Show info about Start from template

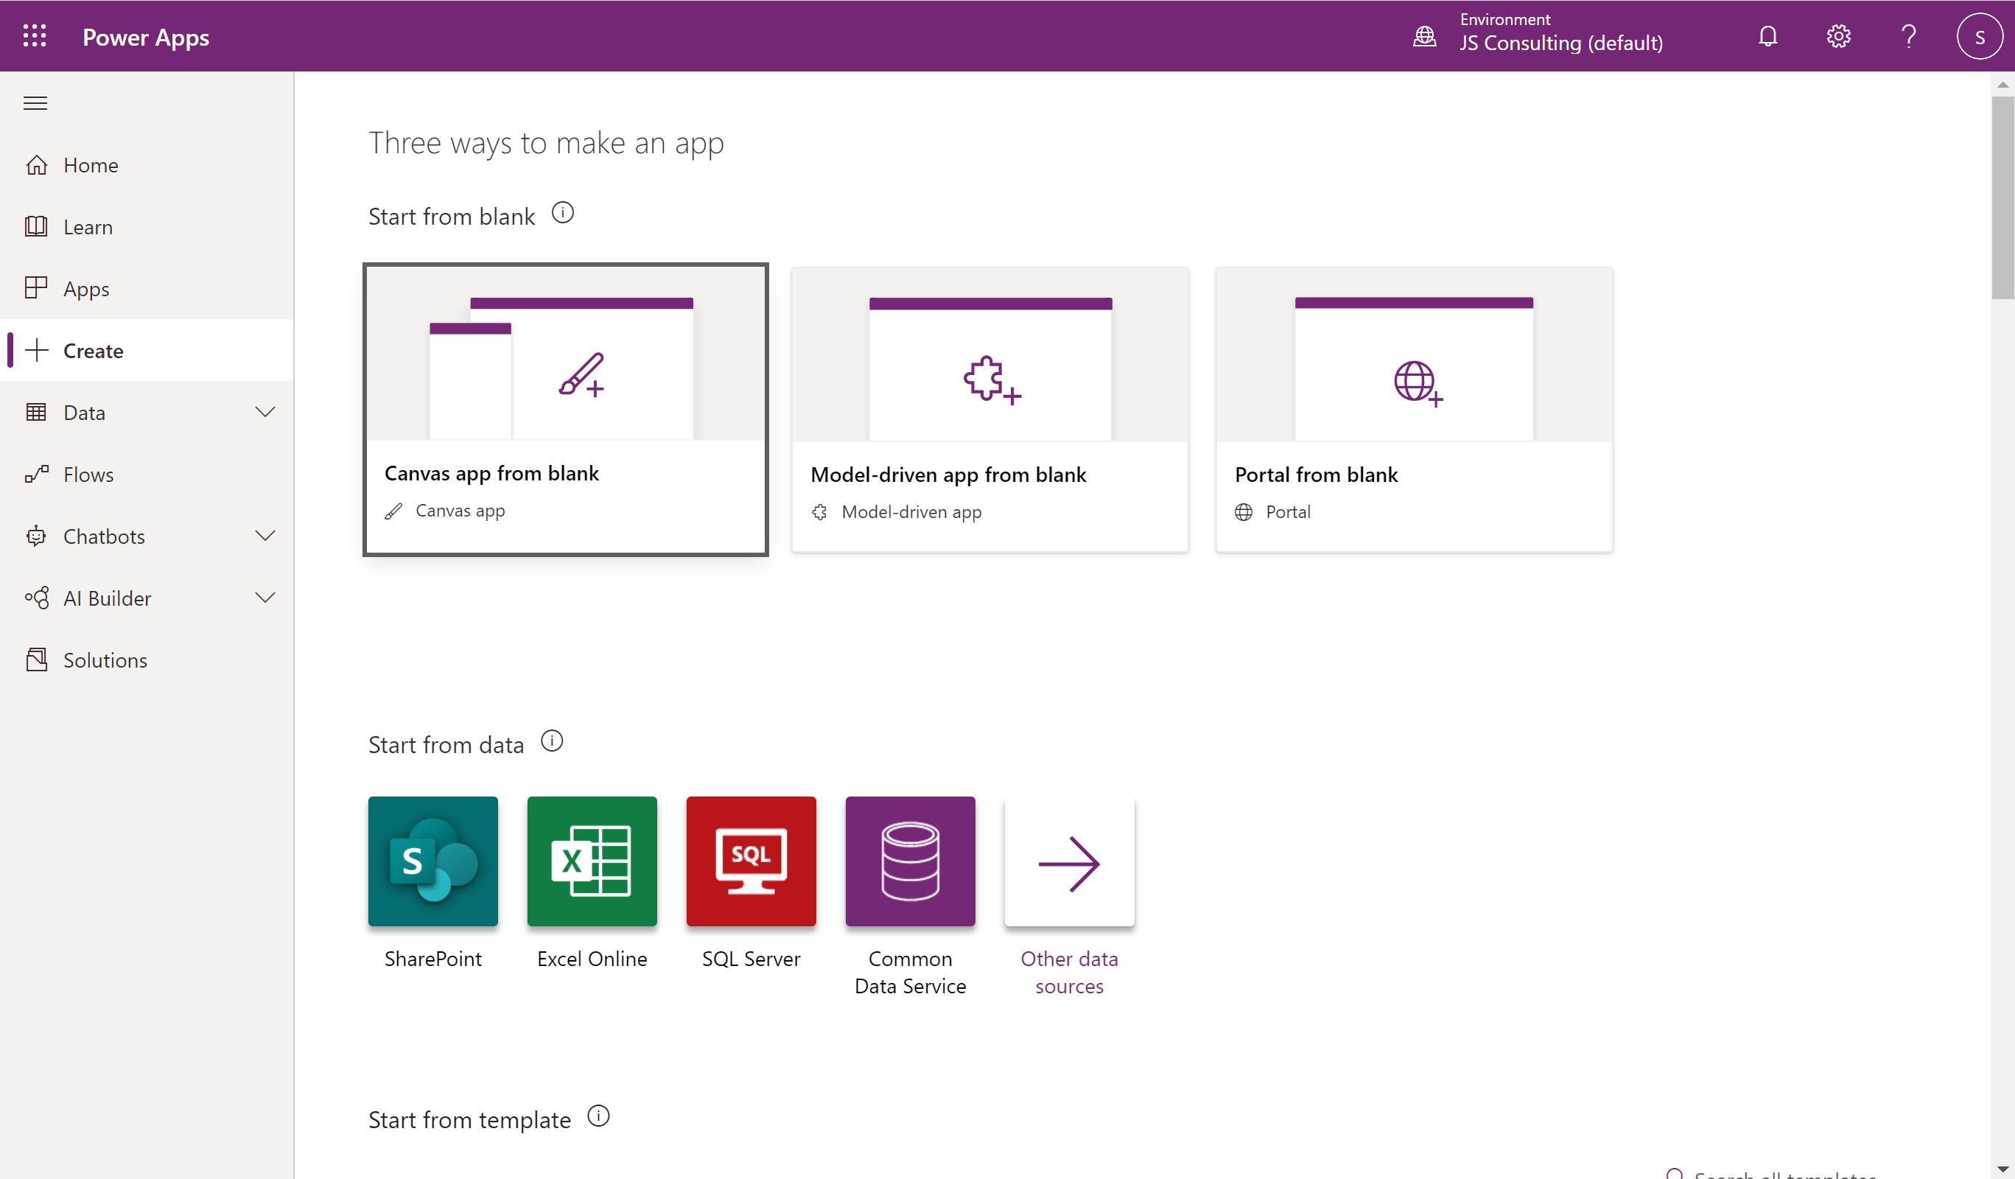[x=598, y=1116]
